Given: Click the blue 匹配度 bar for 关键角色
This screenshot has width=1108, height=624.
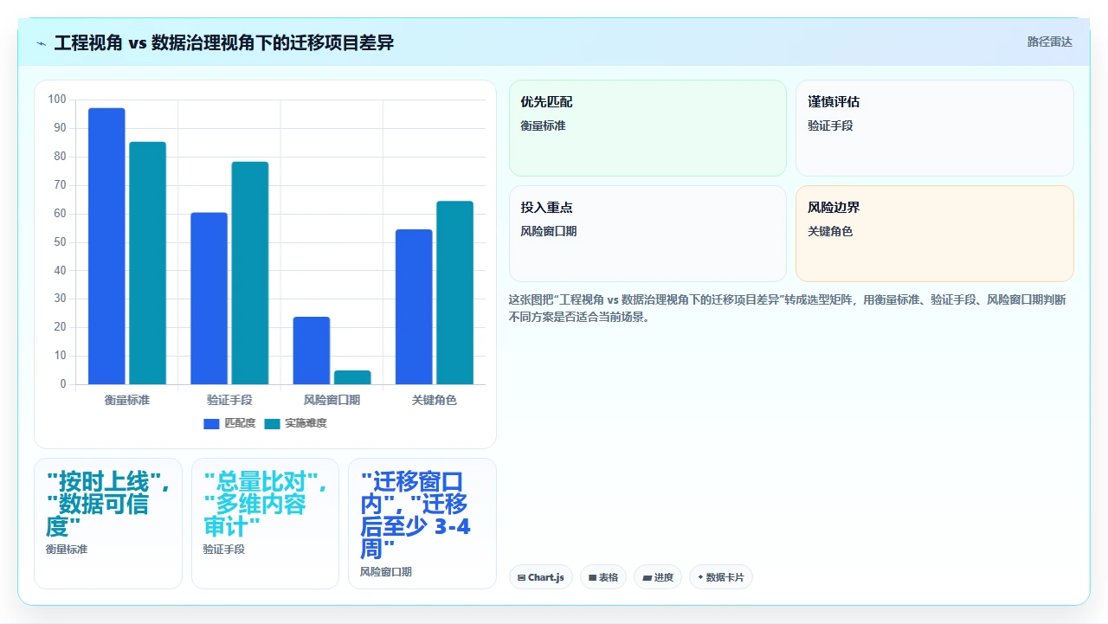Looking at the screenshot, I should (414, 306).
